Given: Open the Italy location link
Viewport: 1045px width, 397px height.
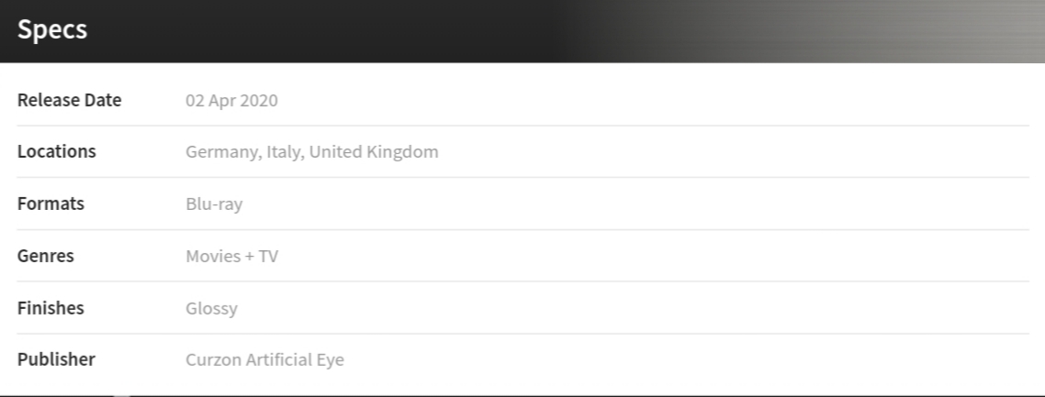Looking at the screenshot, I should (282, 151).
